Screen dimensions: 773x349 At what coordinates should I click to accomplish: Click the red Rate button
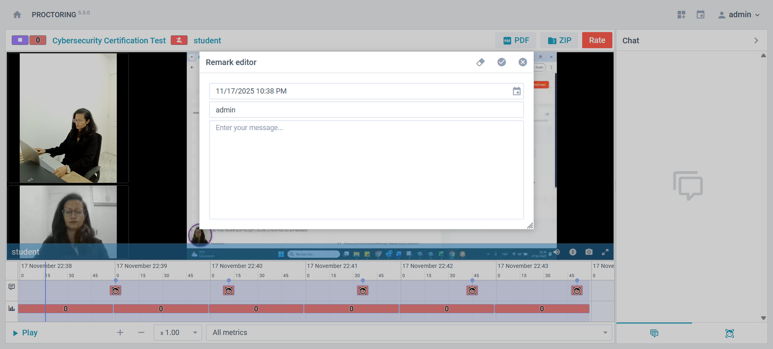point(597,40)
